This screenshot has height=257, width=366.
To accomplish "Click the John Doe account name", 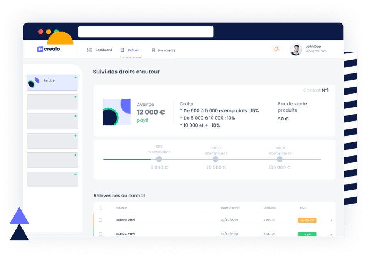I will point(313,47).
